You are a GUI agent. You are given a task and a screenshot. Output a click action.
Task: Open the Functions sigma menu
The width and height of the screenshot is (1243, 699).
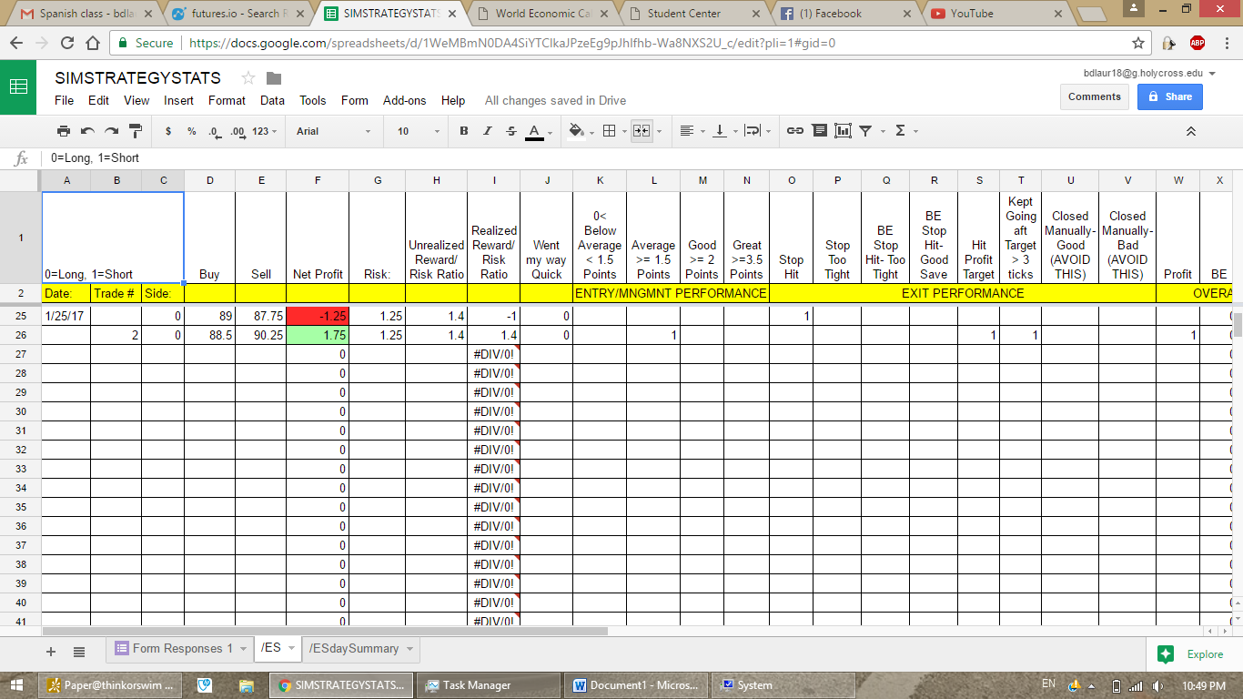904,131
